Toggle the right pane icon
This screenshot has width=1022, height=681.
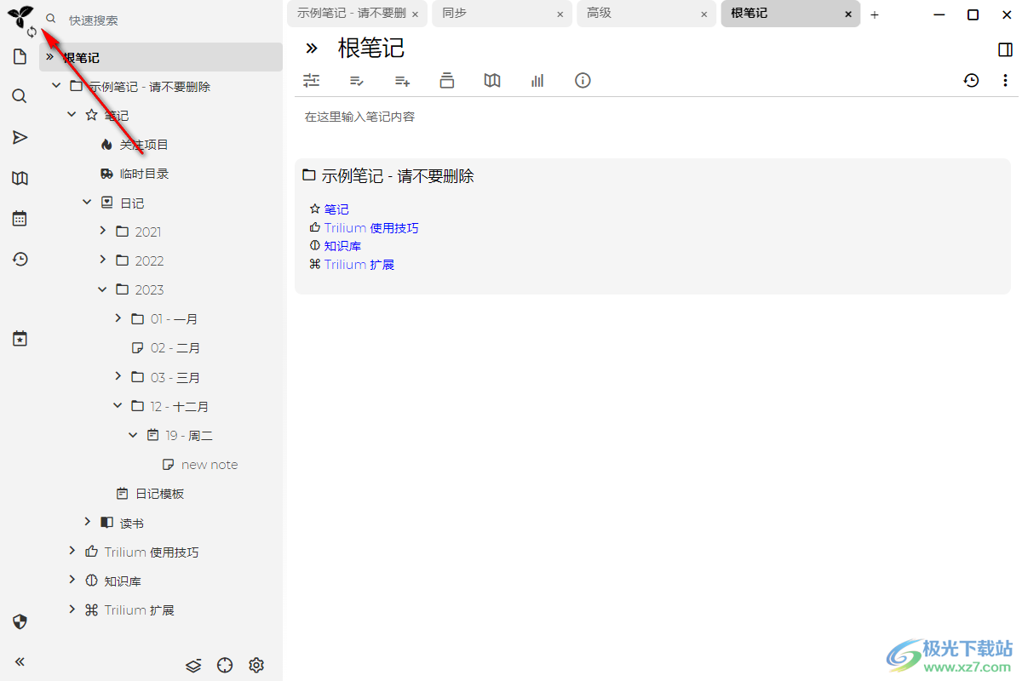1005,49
